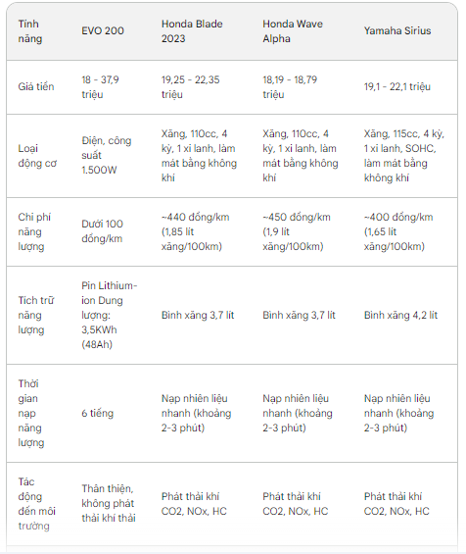This screenshot has height=554, width=466.
Task: Select the Dưới 100 đồng/km cell
Action: (x=102, y=231)
